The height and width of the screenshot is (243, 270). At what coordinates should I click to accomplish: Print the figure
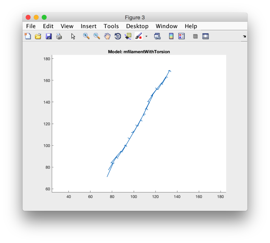59,36
